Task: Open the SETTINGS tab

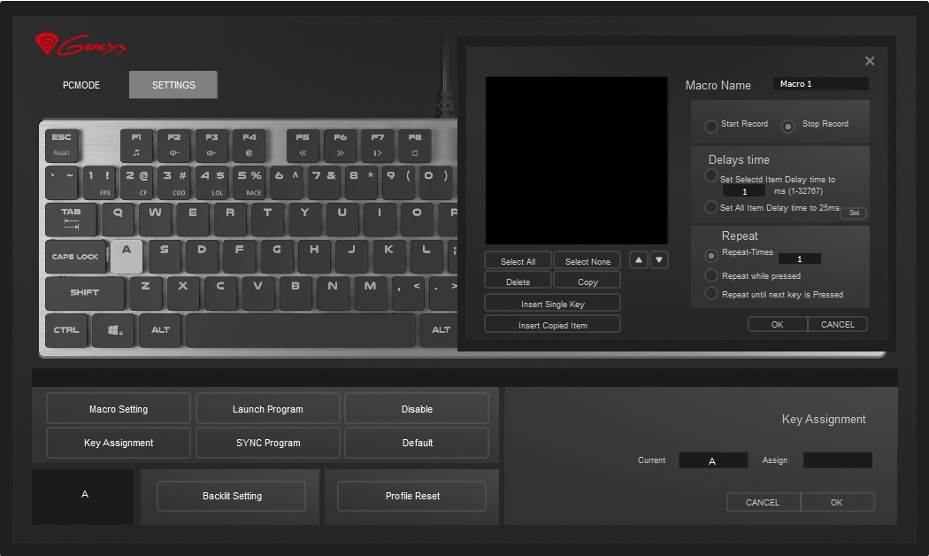Action: [173, 85]
